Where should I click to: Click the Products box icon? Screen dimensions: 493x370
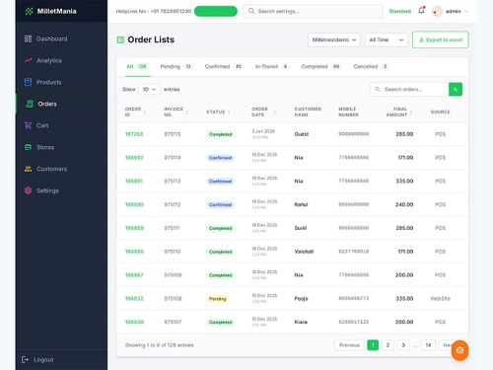(28, 82)
